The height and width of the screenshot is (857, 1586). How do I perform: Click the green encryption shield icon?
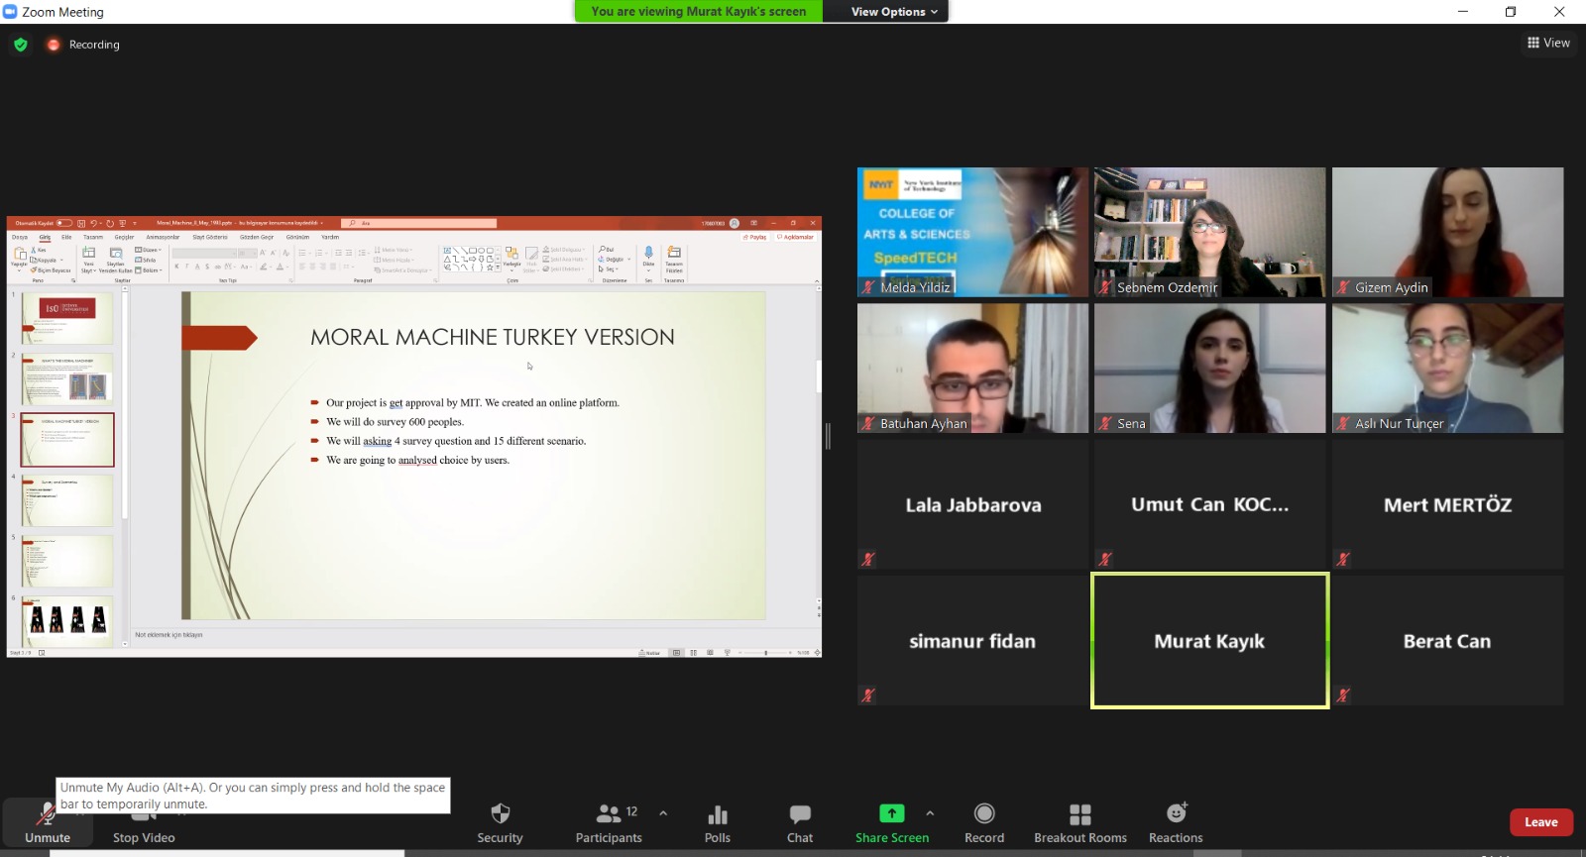[x=21, y=45]
